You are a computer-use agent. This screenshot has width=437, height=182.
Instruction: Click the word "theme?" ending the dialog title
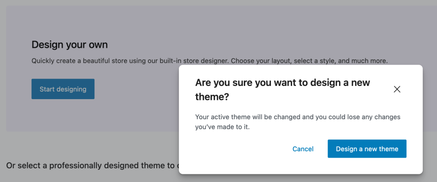[212, 97]
